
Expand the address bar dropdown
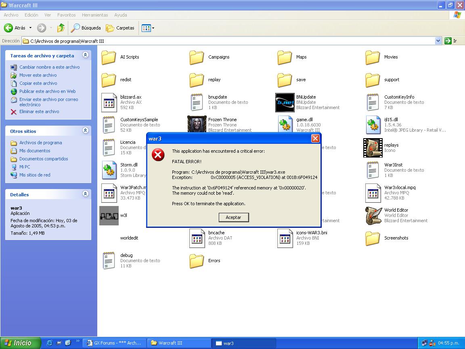click(x=438, y=41)
